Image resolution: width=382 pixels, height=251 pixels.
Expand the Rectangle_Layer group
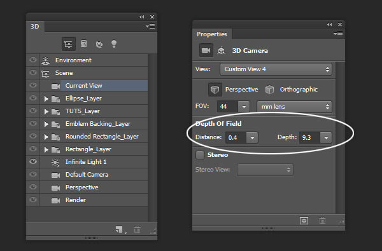click(x=46, y=149)
